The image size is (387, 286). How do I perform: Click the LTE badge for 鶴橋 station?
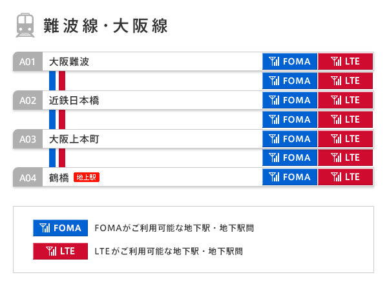click(345, 177)
